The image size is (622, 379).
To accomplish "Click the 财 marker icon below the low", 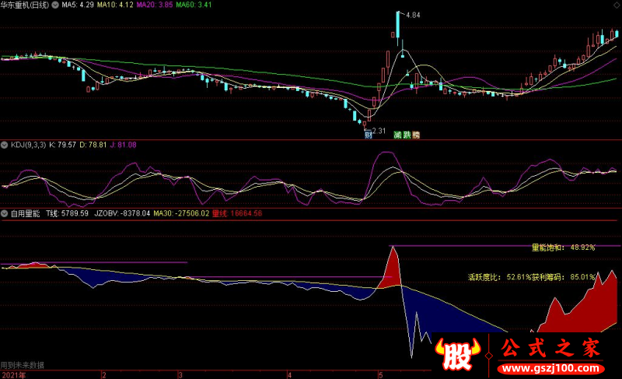I will [x=368, y=135].
